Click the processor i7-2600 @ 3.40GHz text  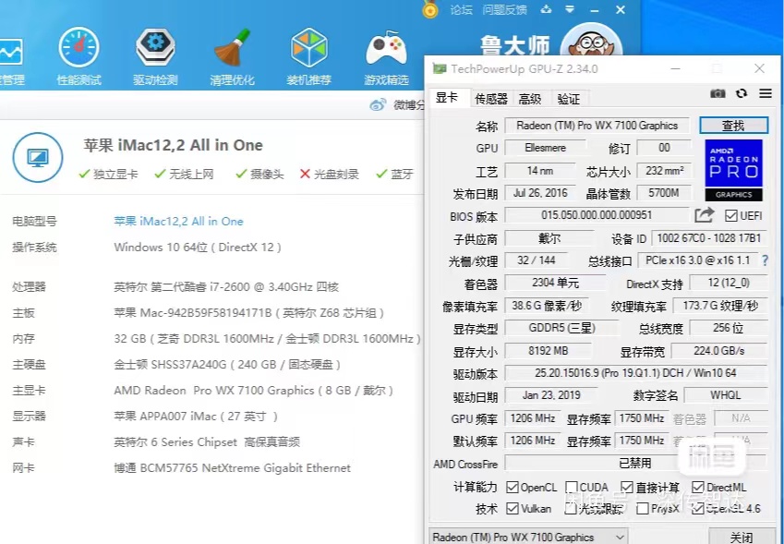coord(226,287)
